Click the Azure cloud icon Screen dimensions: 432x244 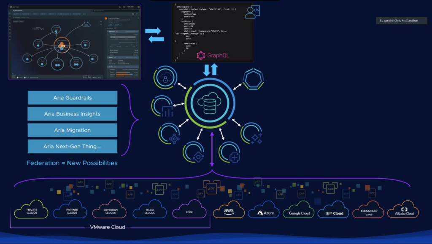pos(264,212)
